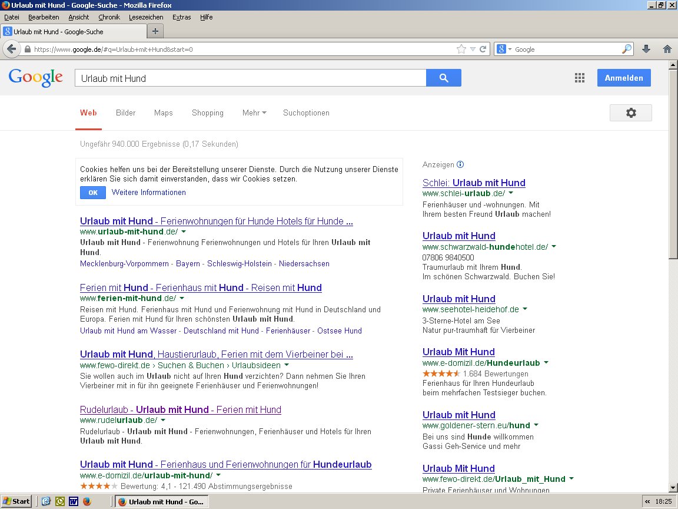
Task: Open Internet Explorer from quick launch
Action: point(46,501)
